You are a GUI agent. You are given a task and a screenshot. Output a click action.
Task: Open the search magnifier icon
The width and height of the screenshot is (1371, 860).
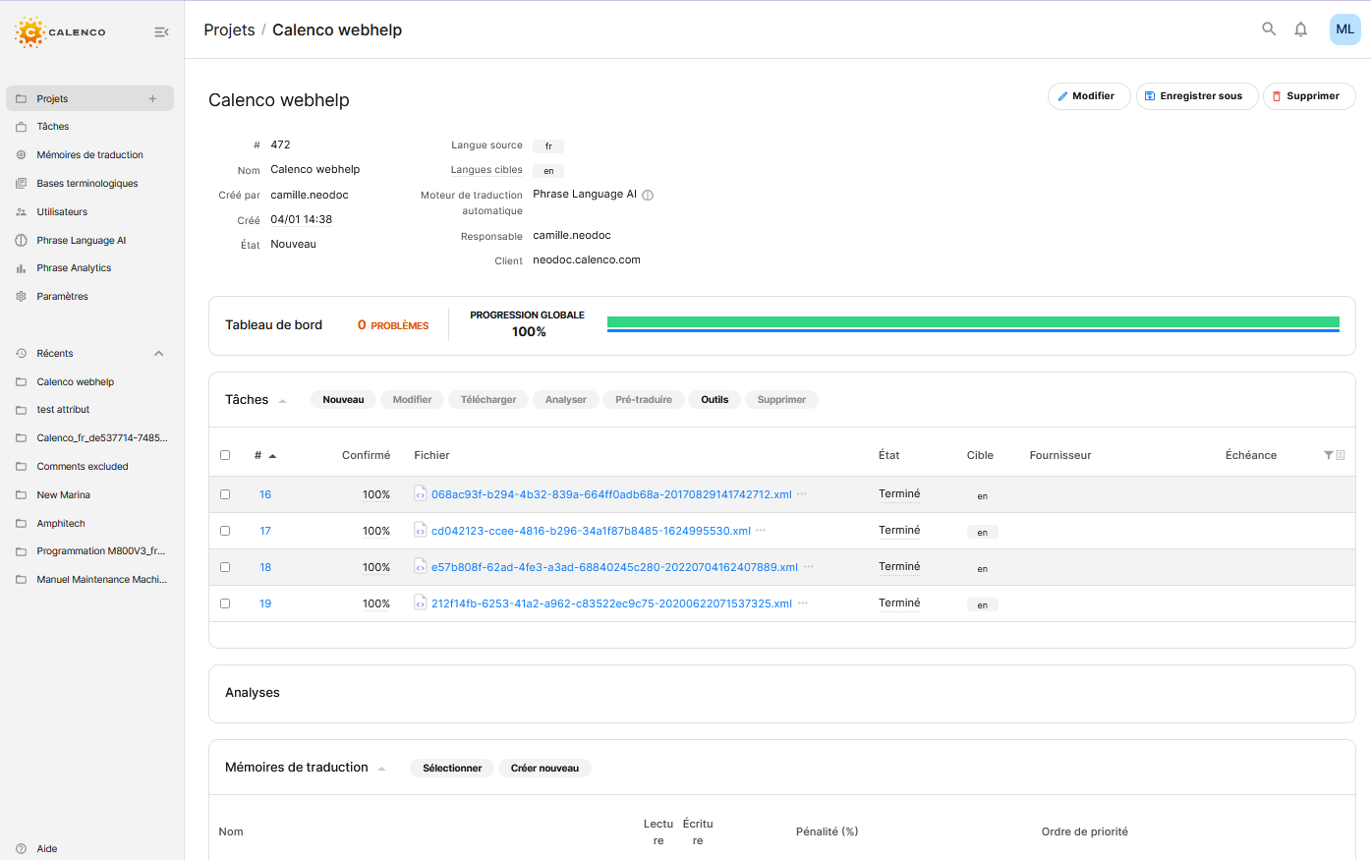(1269, 29)
